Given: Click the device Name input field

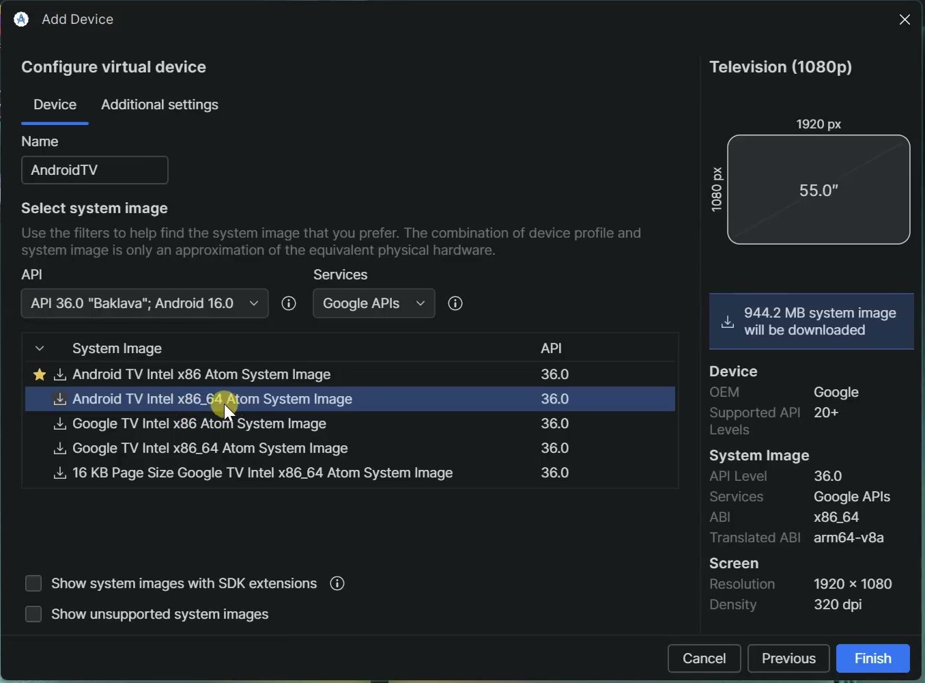Looking at the screenshot, I should tap(95, 170).
